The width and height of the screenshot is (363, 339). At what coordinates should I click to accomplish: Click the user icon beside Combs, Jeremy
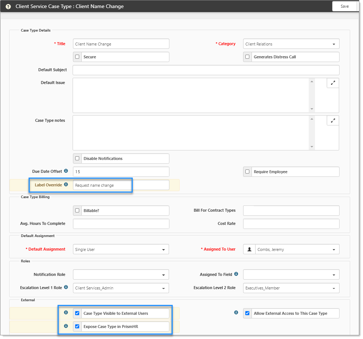pos(249,249)
